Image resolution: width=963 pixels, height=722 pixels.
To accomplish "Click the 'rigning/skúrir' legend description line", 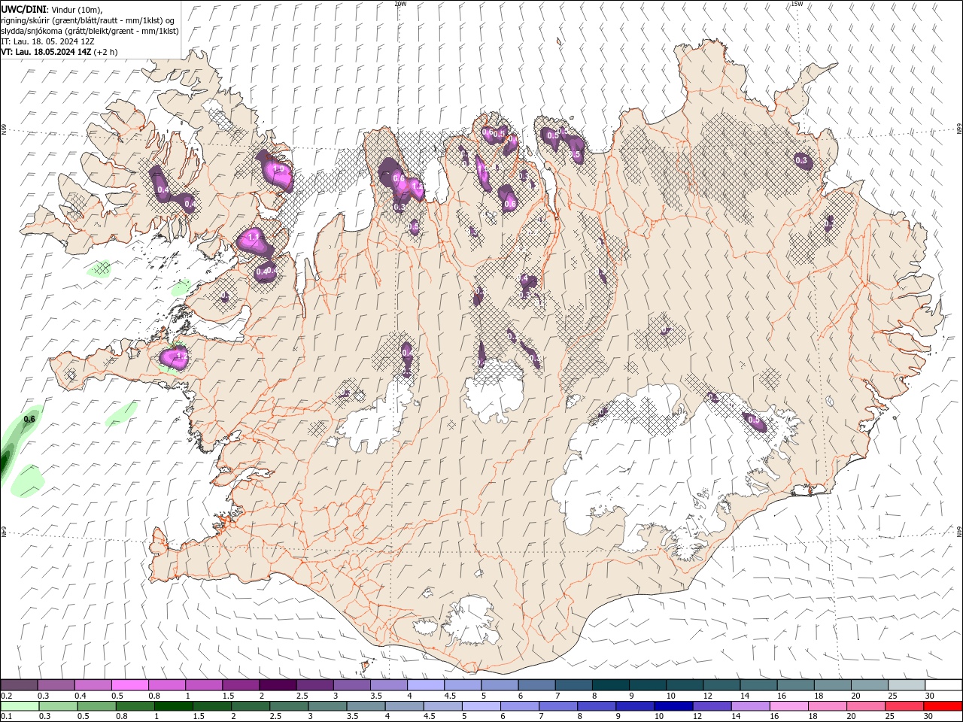I will (x=89, y=20).
